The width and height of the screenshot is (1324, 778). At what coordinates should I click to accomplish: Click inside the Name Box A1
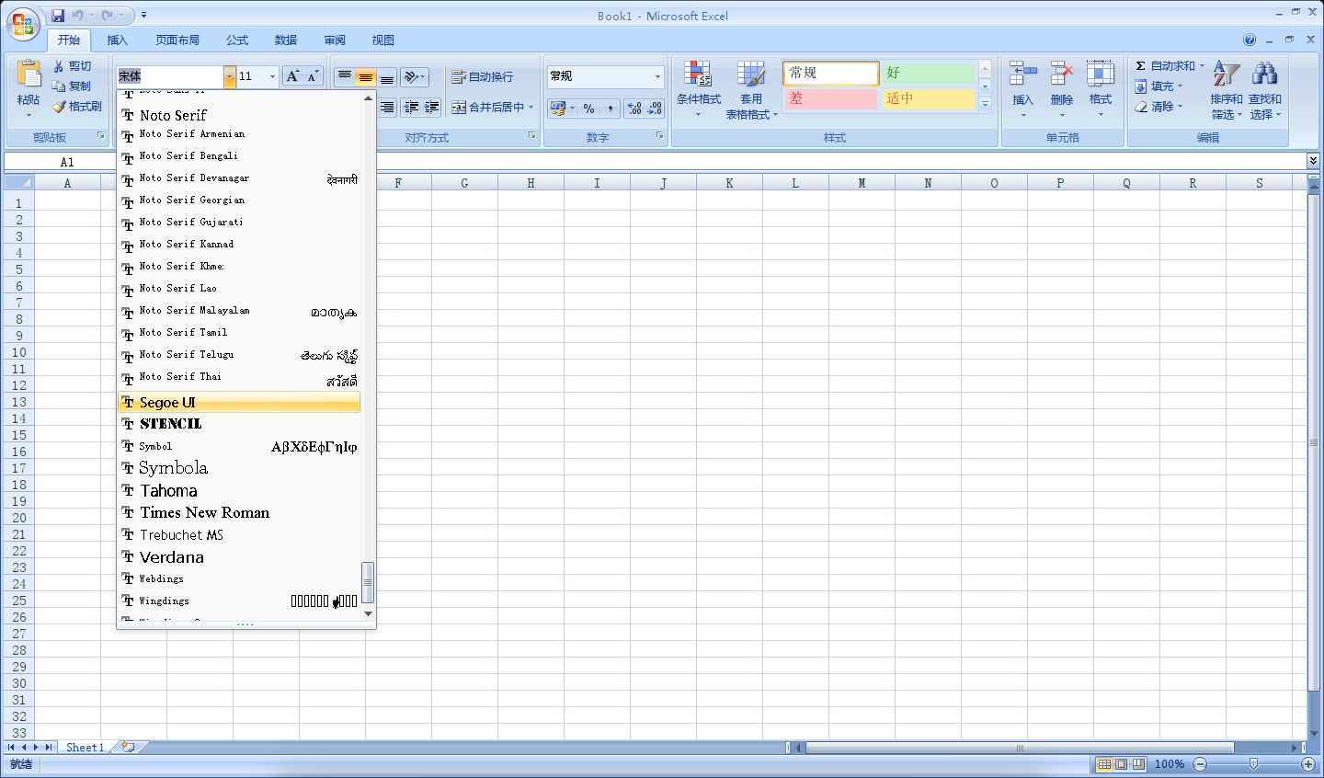point(66,162)
